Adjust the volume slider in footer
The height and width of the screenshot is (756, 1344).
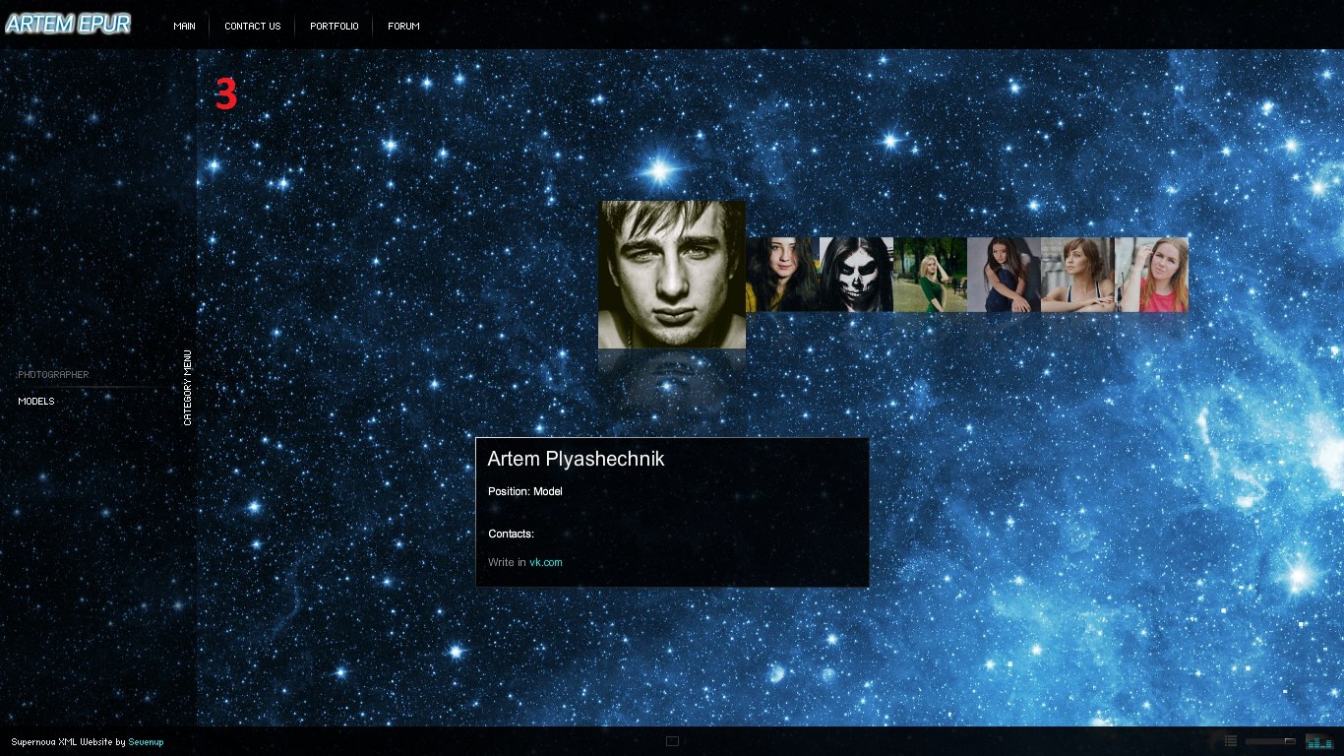[x=1270, y=741]
